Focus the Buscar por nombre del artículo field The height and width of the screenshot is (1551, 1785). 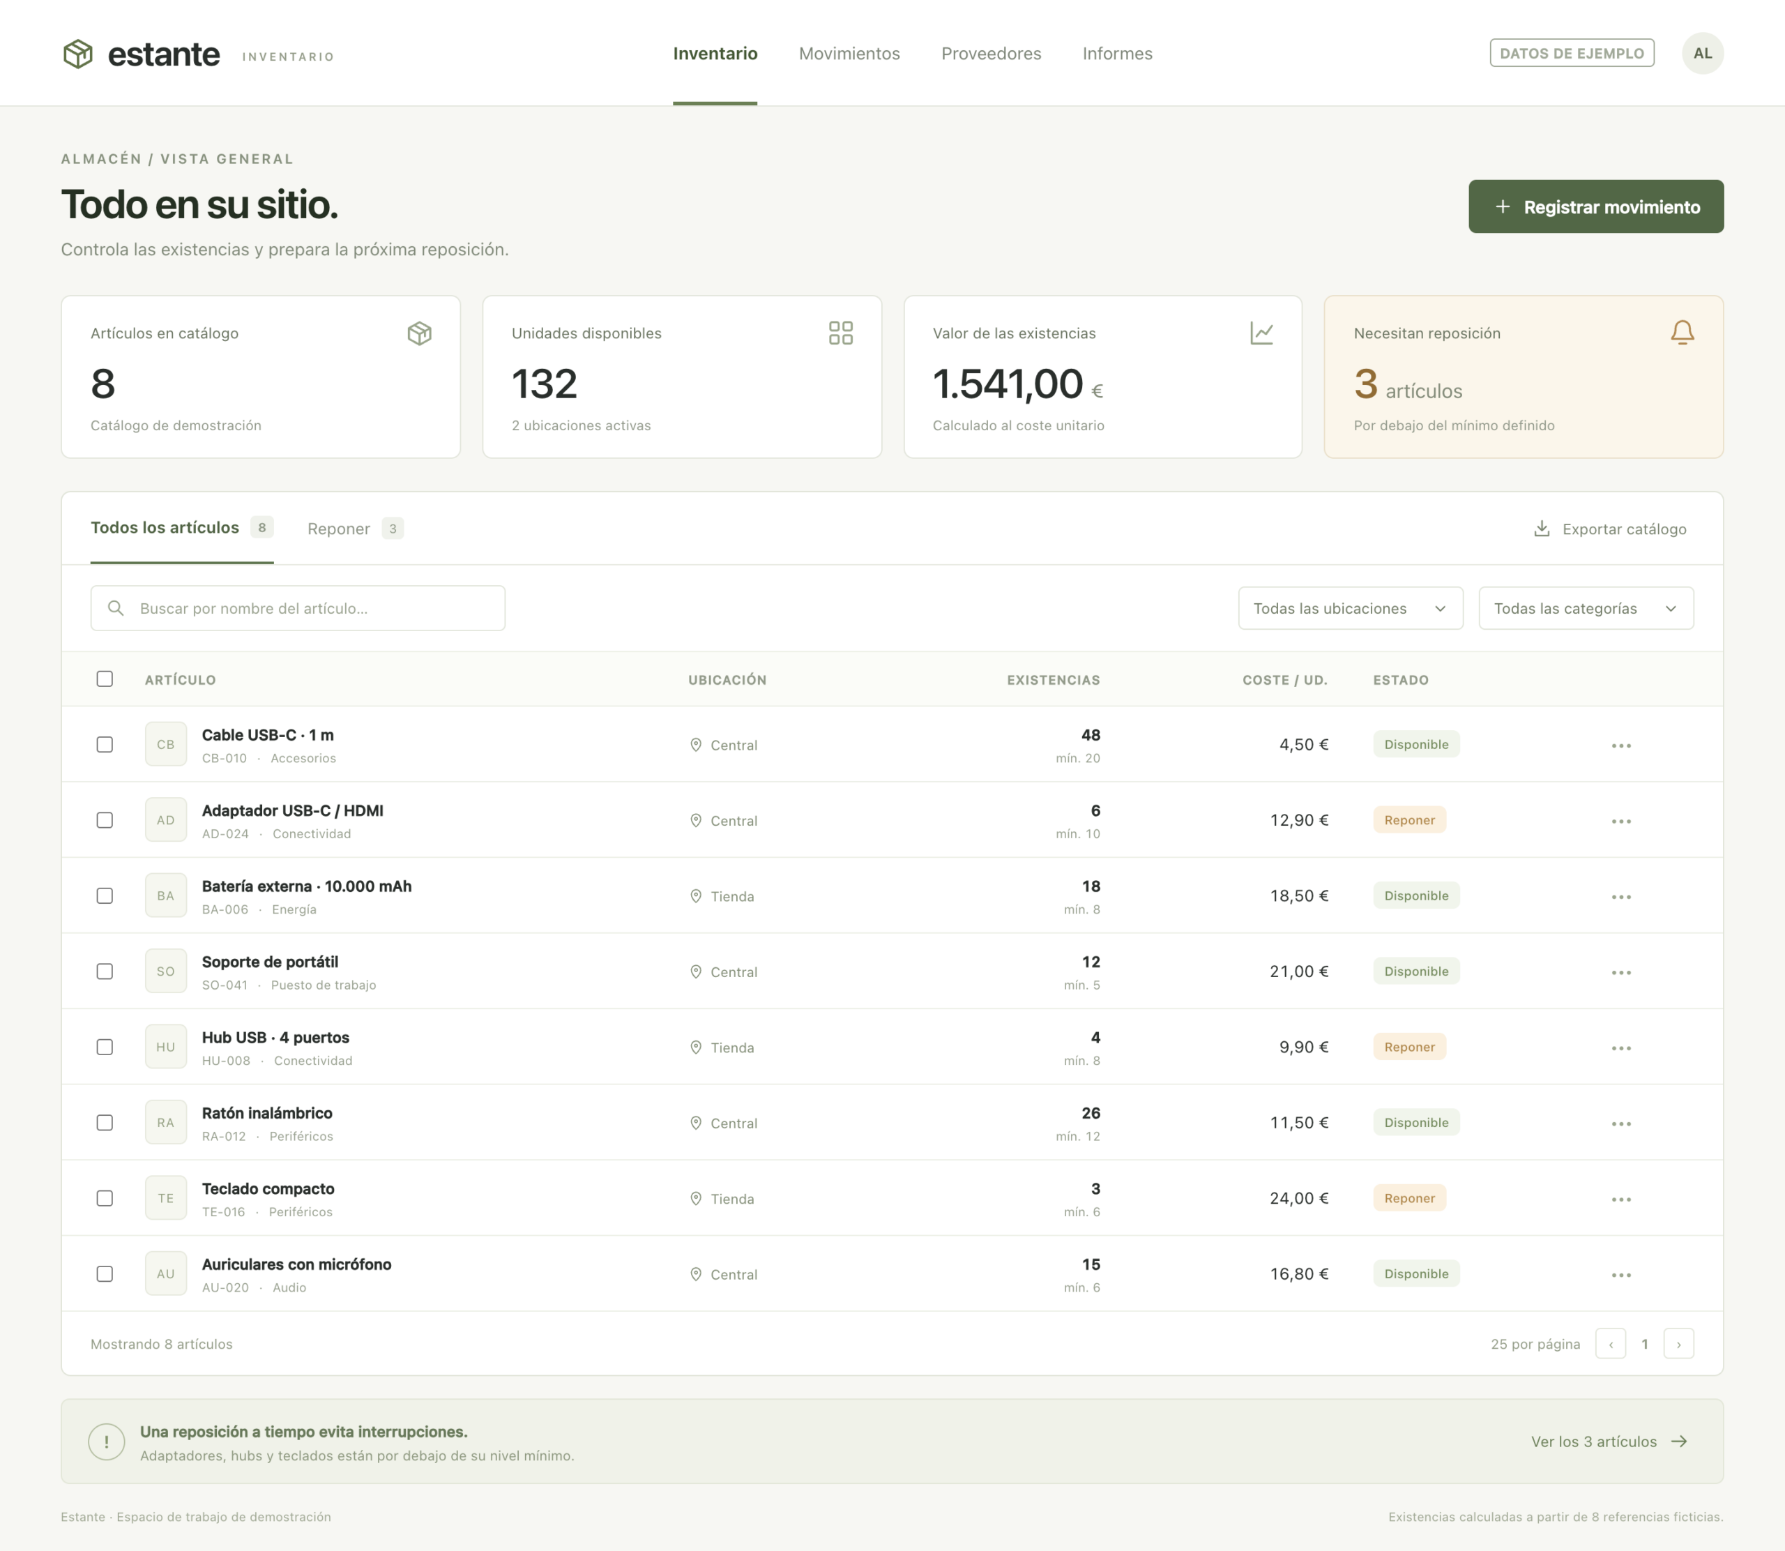pyautogui.click(x=298, y=608)
